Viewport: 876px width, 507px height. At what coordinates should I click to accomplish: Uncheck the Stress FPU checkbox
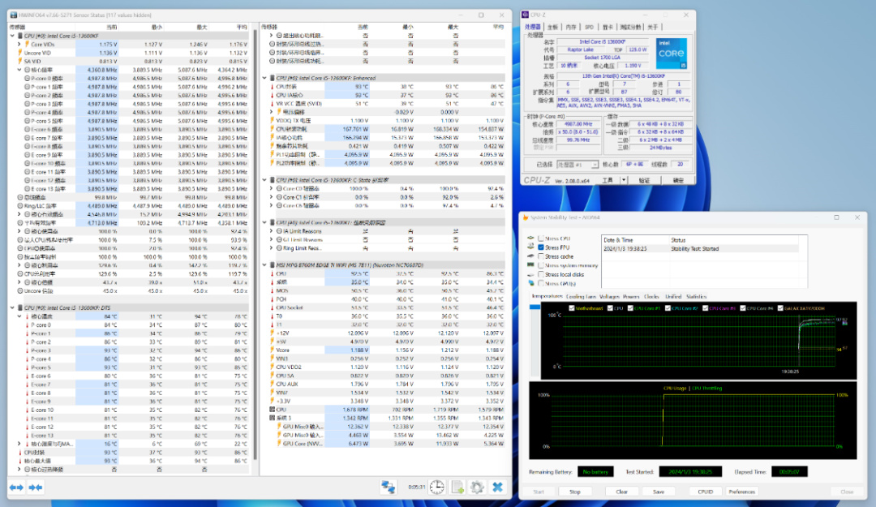point(541,247)
